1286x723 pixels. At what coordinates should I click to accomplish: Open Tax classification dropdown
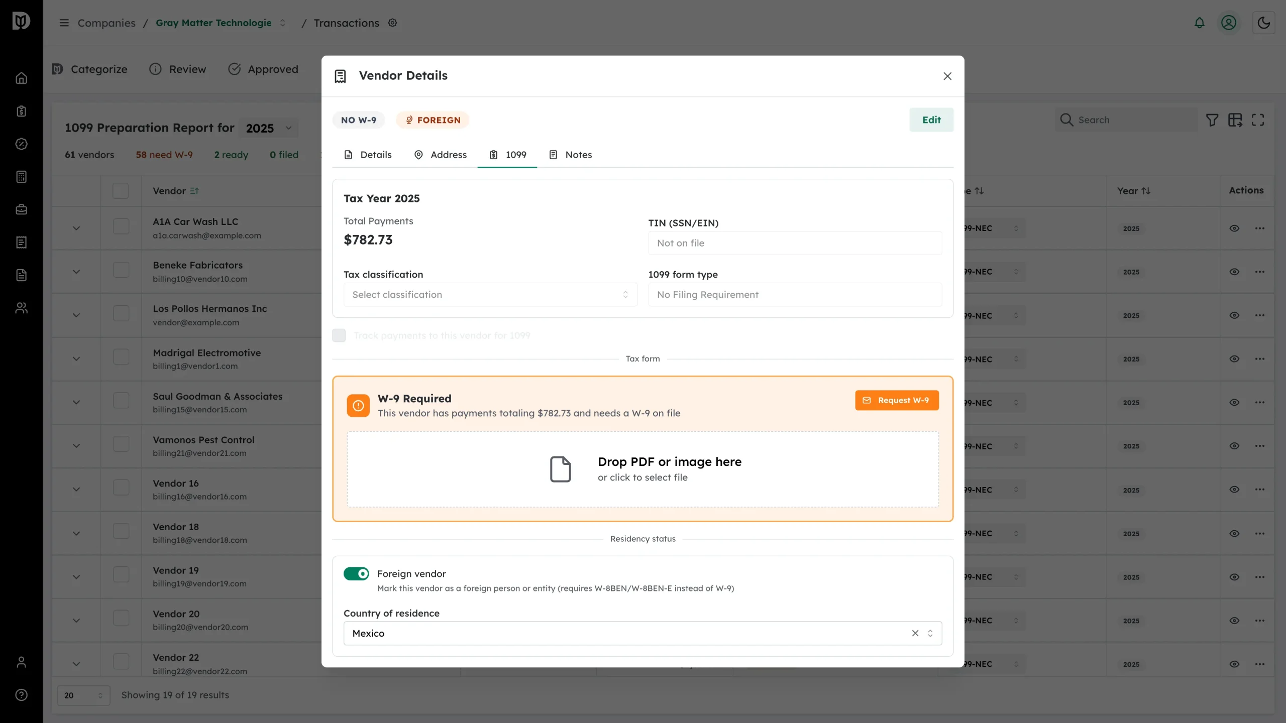[490, 295]
